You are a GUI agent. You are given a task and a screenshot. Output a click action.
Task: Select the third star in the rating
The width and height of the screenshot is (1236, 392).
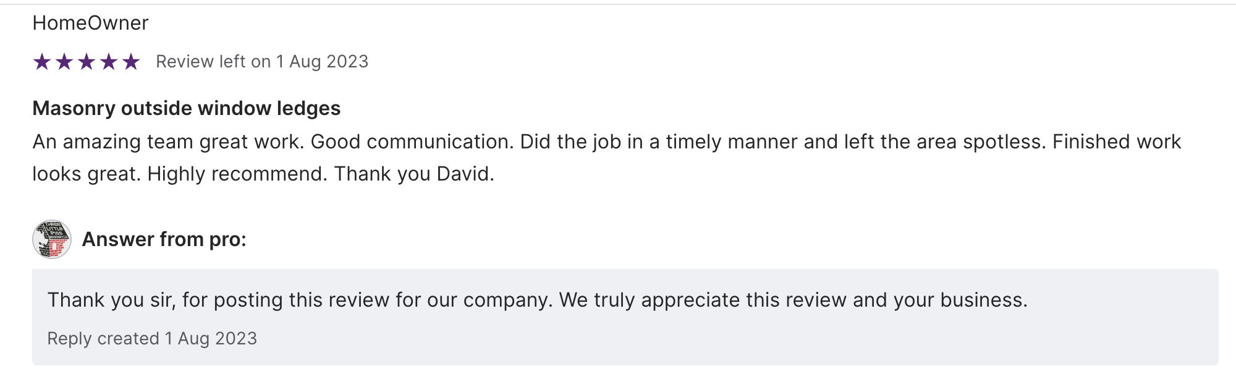[87, 62]
